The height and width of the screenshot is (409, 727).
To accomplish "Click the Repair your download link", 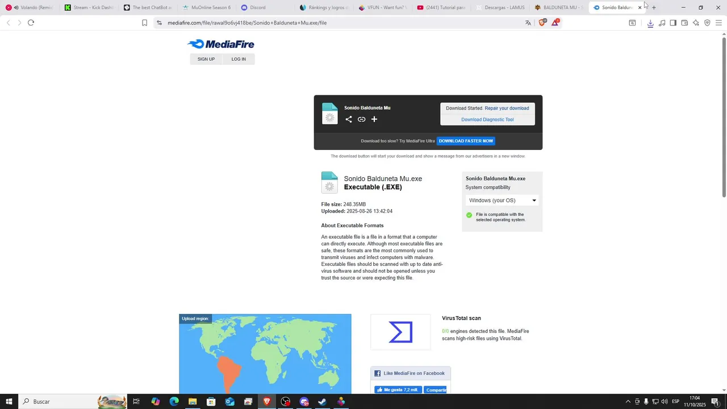I will (507, 108).
